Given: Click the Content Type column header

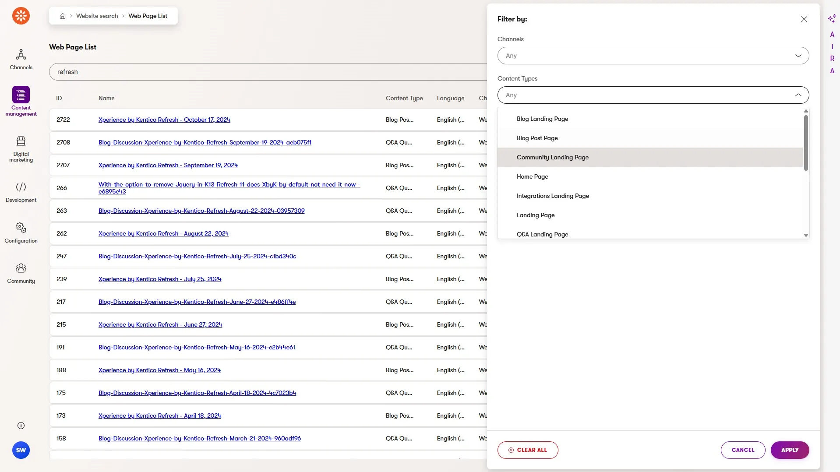Looking at the screenshot, I should pos(404,98).
